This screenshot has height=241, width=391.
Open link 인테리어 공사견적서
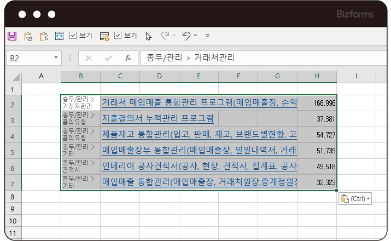click(199, 166)
